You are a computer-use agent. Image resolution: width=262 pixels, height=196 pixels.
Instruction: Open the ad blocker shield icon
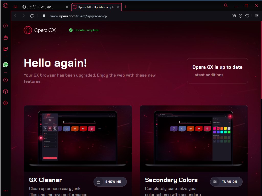click(241, 16)
